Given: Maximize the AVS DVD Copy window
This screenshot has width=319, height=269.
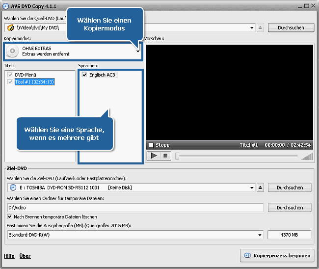Looking at the screenshot, I should click(x=306, y=6).
